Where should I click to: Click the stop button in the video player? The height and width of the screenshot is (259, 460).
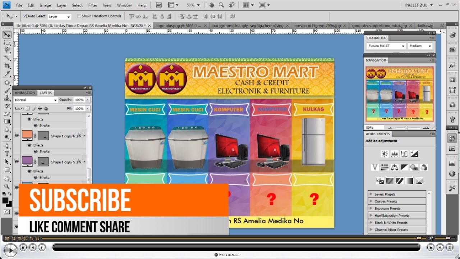tap(23, 247)
